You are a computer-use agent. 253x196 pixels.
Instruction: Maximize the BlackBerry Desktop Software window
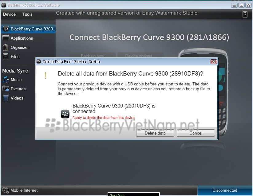[x=241, y=6]
